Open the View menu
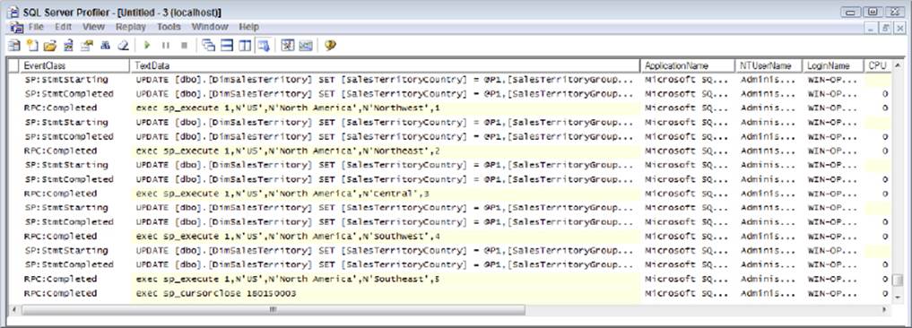 point(93,27)
